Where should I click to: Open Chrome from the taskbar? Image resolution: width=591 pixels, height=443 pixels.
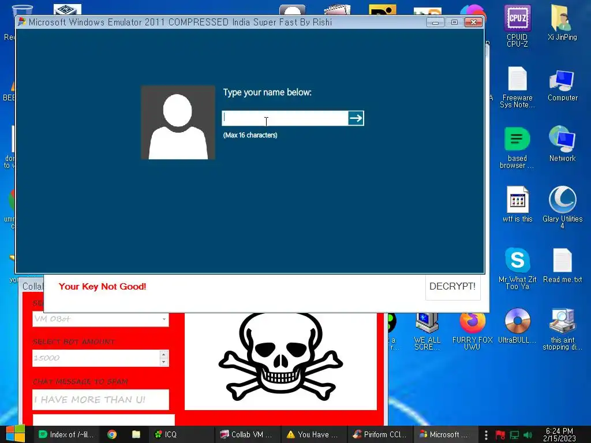tap(112, 434)
